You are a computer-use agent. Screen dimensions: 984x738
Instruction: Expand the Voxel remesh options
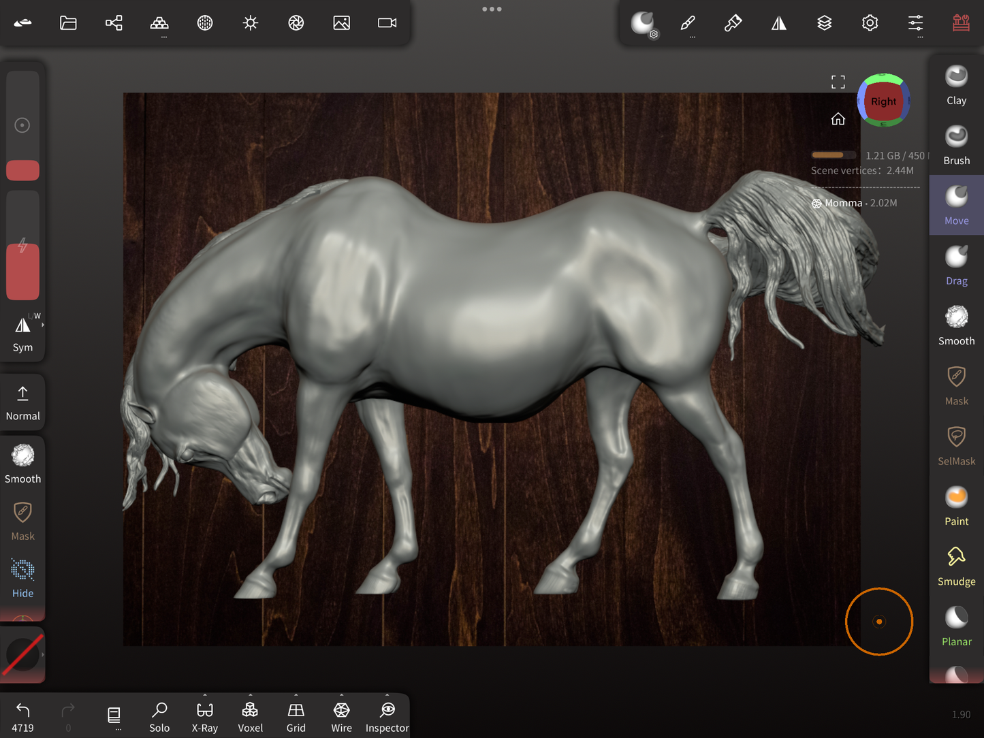(x=250, y=696)
